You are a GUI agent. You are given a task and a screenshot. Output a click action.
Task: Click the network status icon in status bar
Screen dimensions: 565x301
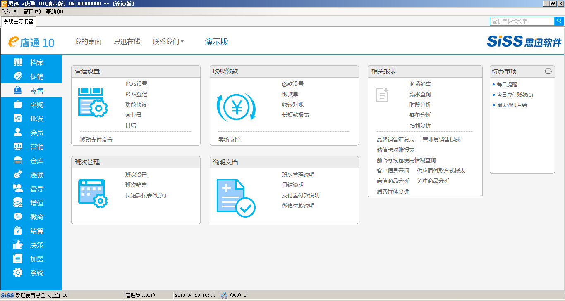tap(224, 295)
